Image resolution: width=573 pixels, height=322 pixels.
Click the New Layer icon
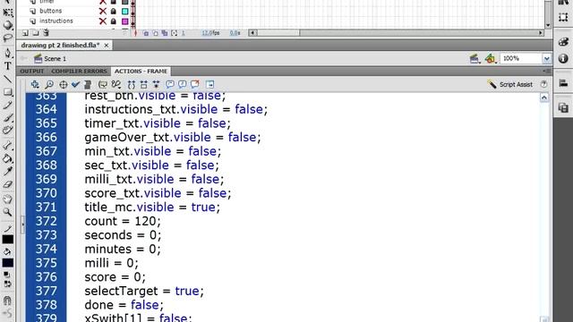coord(25,33)
